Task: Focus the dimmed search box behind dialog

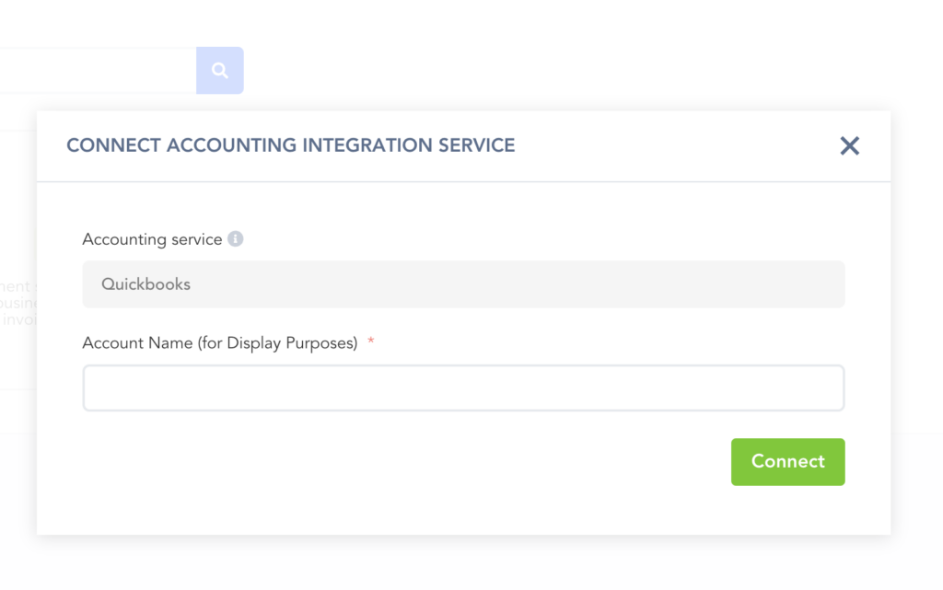Action: click(x=92, y=70)
